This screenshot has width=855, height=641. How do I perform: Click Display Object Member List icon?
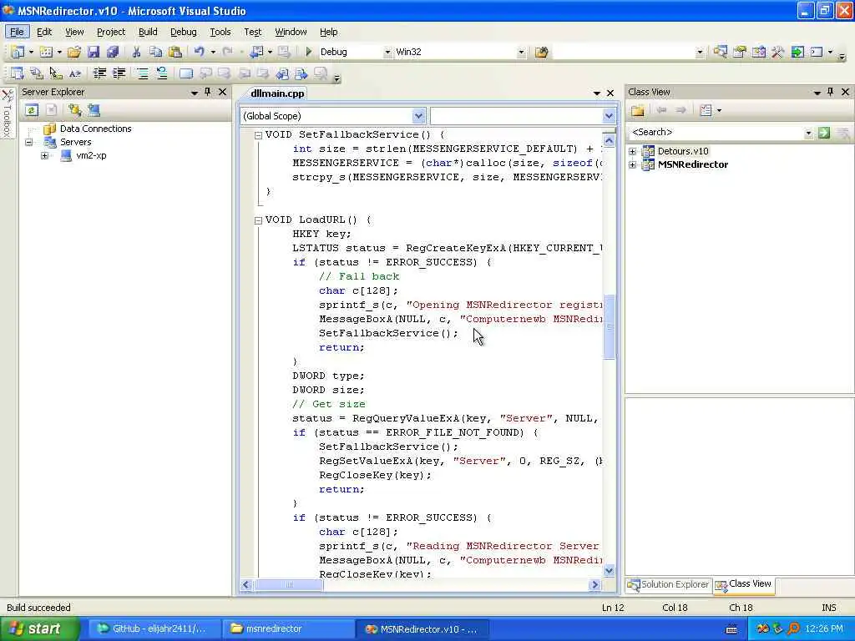[18, 73]
